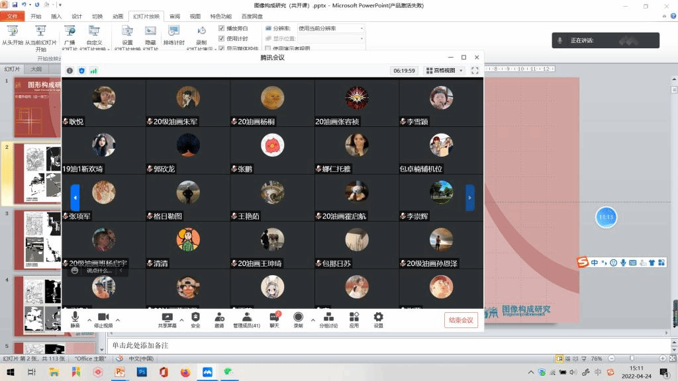The image size is (678, 381).
Task: Click the Stop Video camera icon
Action: tap(103, 320)
